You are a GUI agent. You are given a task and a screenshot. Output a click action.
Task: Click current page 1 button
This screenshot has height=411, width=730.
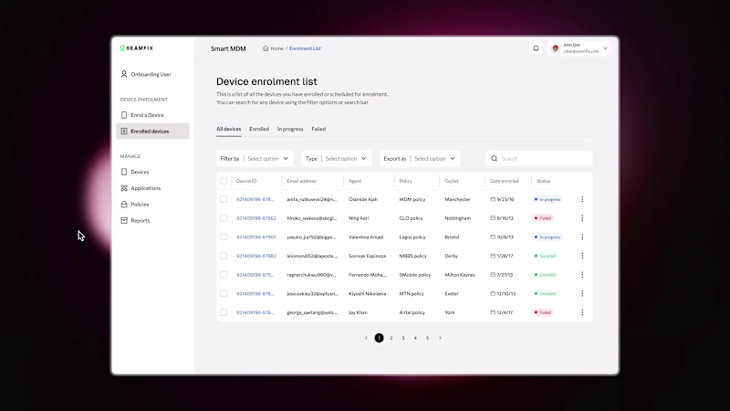379,338
